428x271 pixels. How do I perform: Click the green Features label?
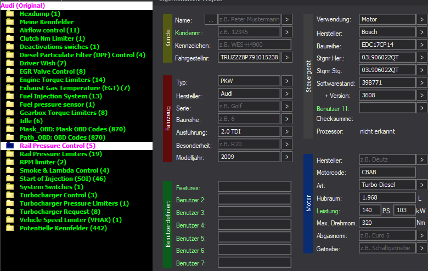pos(188,188)
